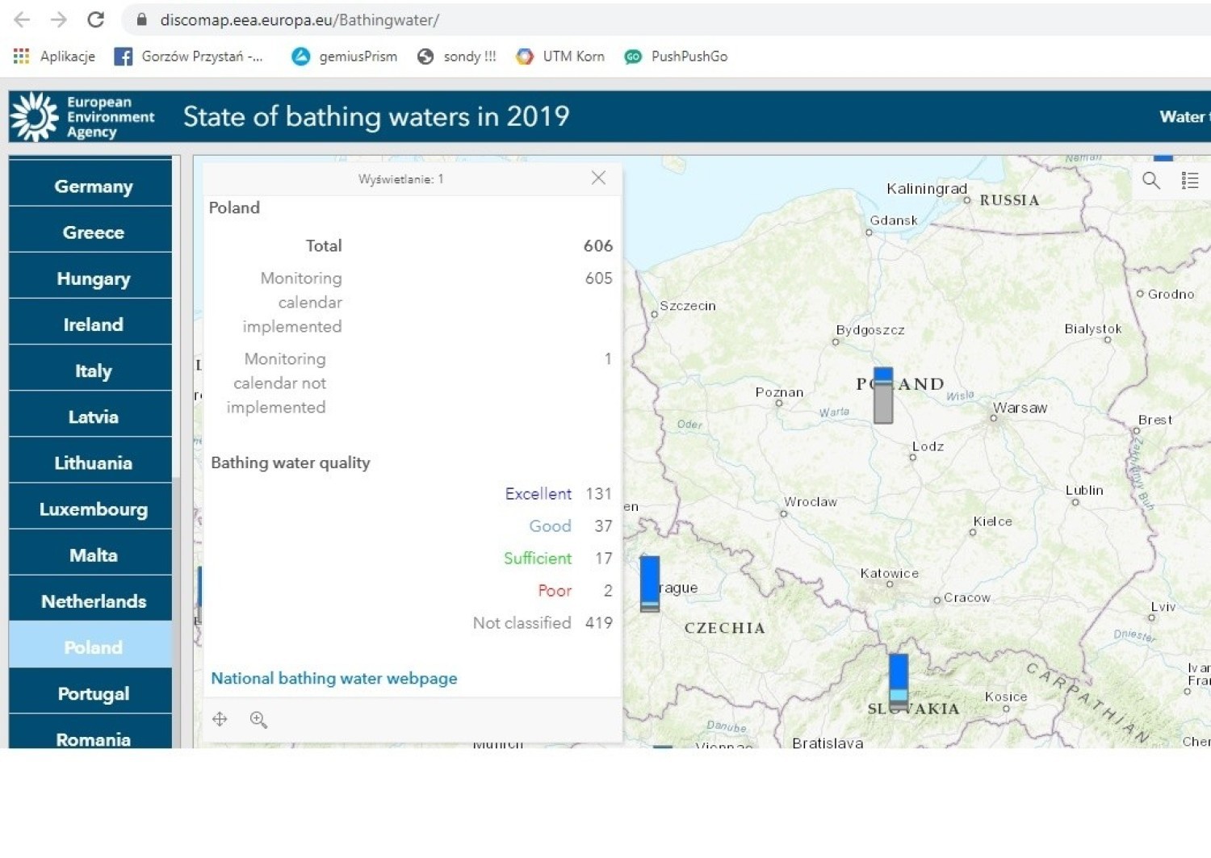The image size is (1211, 858).
Task: Click the European Environment Agency logo
Action: click(x=83, y=117)
